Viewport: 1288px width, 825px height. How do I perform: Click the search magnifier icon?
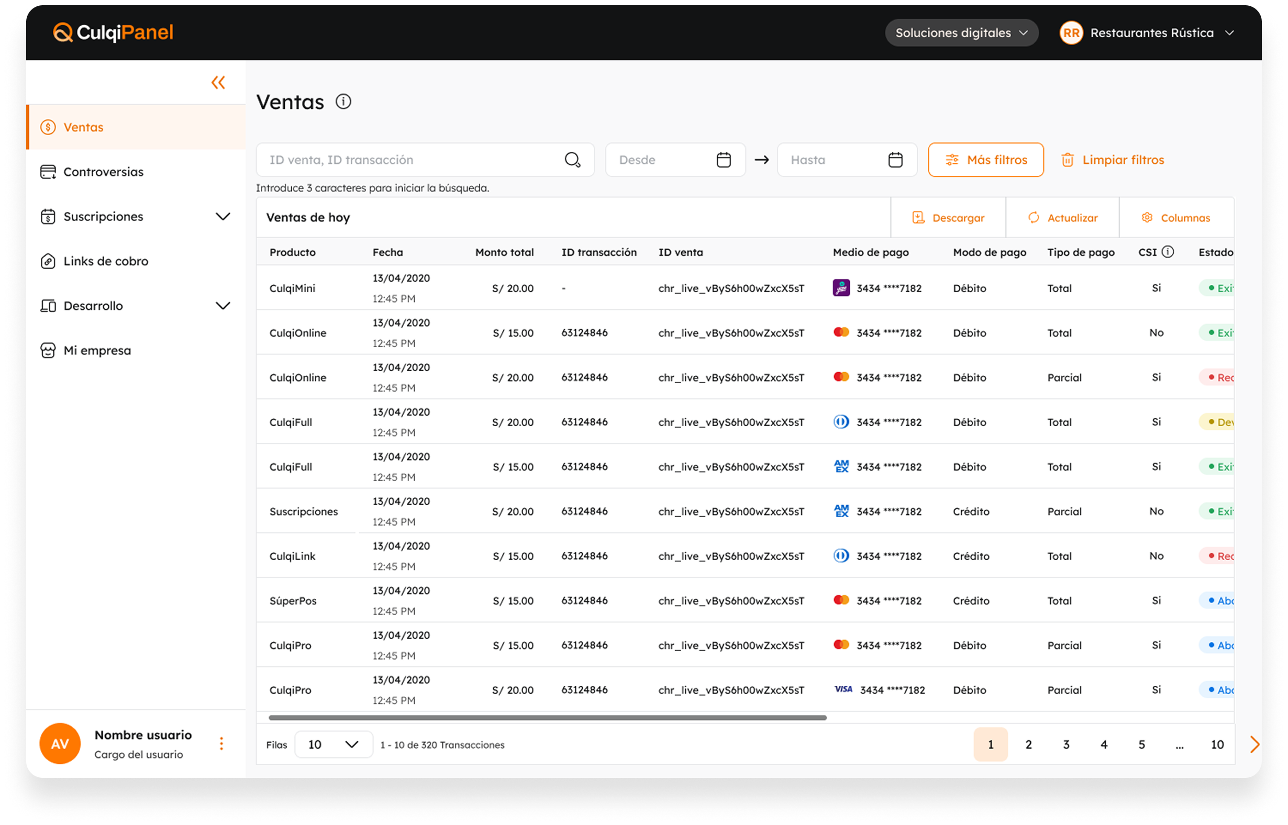click(x=572, y=160)
